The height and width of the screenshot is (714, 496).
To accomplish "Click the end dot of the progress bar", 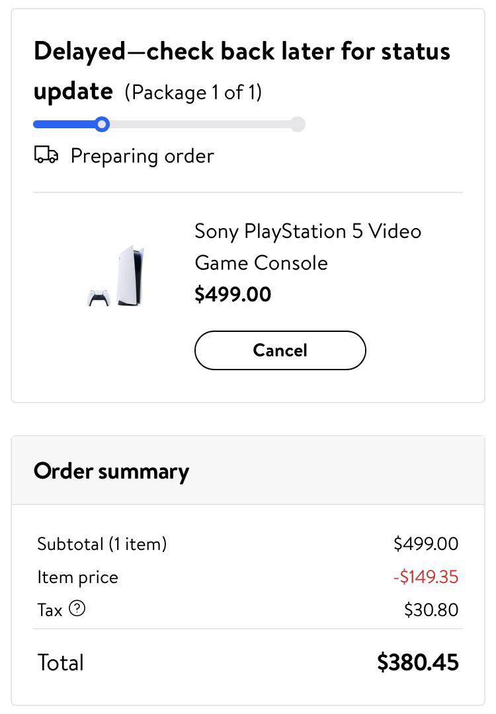I will coord(298,124).
